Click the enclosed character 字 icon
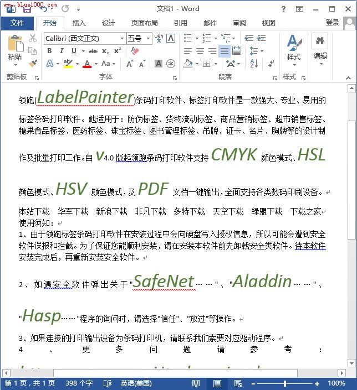The width and height of the screenshot is (357, 390). click(x=171, y=64)
